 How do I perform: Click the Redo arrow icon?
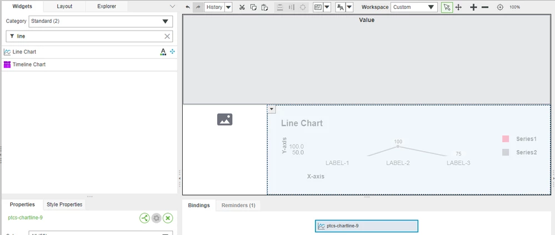click(x=198, y=7)
